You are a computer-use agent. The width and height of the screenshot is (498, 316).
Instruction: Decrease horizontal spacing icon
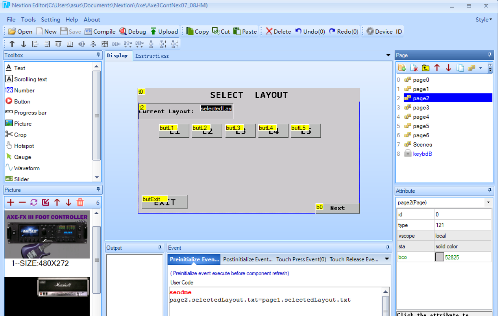[x=139, y=44]
